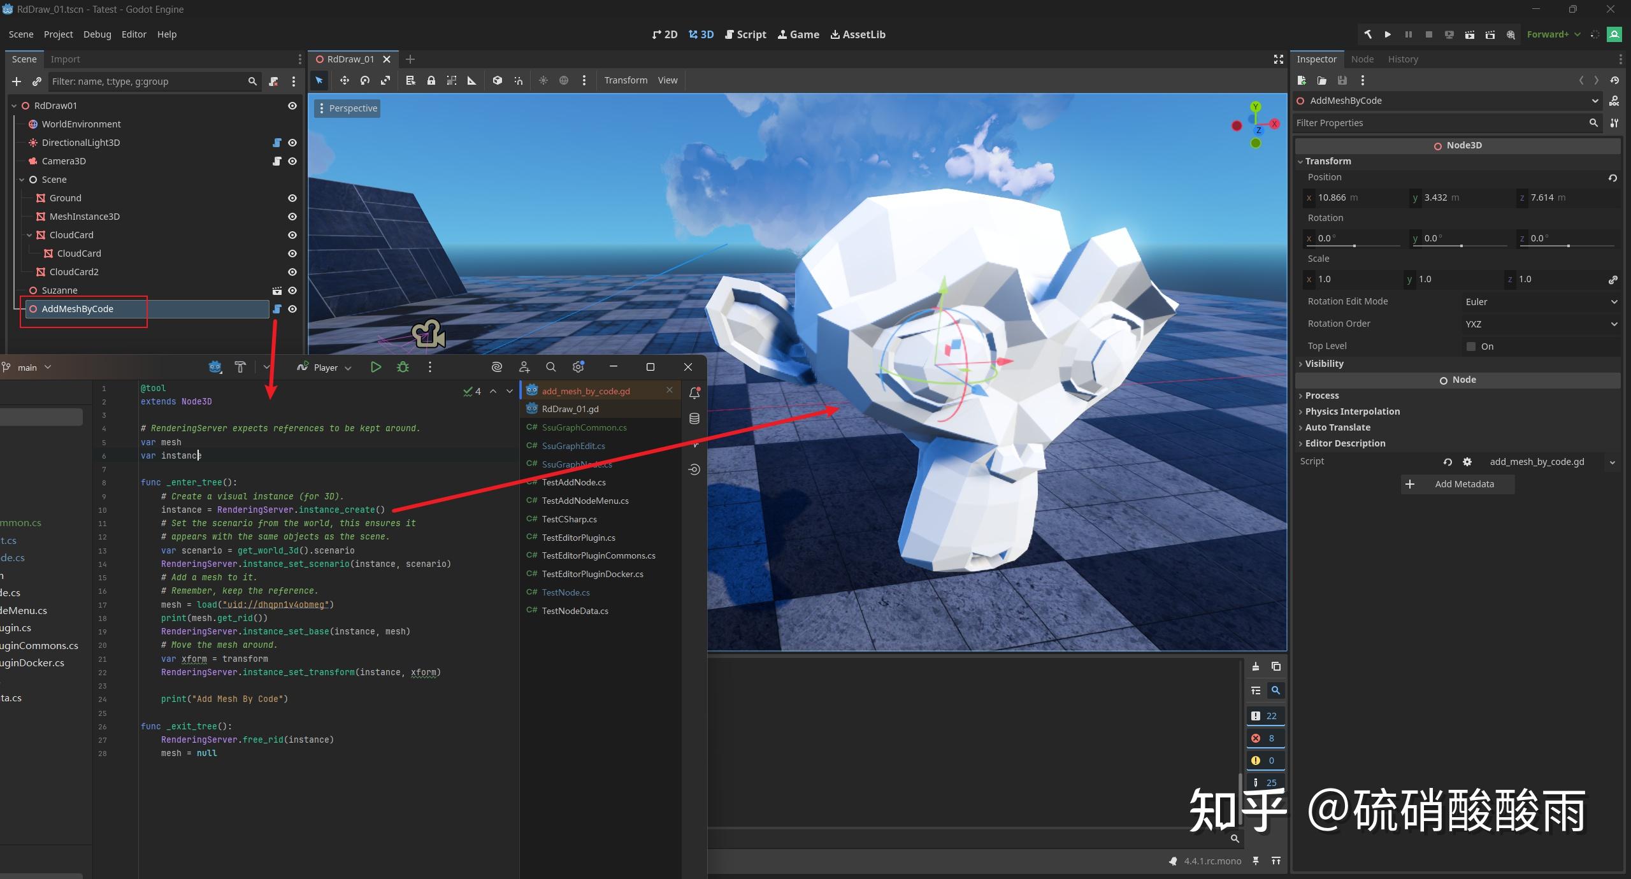
Task: Click the Run Project play button
Action: [x=1387, y=34]
